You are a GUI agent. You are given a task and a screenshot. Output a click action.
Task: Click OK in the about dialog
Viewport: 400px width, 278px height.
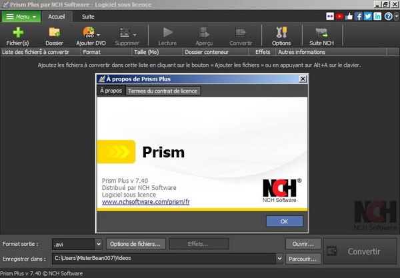[285, 221]
